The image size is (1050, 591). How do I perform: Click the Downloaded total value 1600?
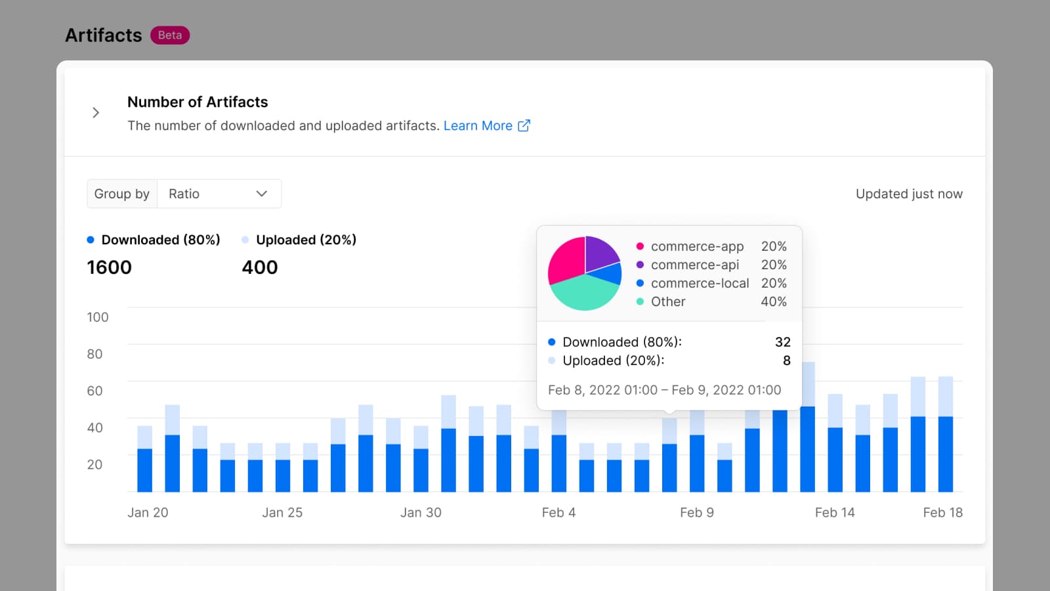(110, 267)
